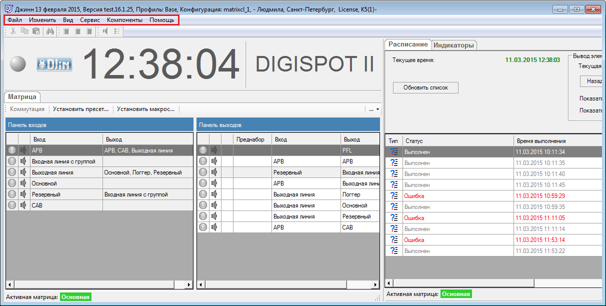Select the cell 'Основной, Логгер, Резервный'
The image size is (606, 306).
148,172
